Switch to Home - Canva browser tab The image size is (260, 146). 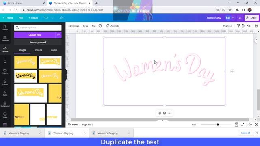click(x=24, y=3)
